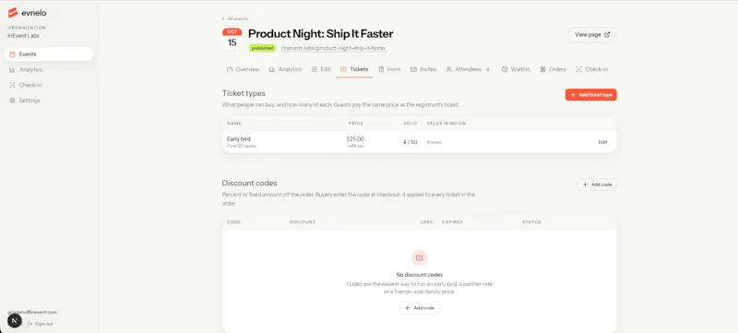Click the plus icon in the lower Add code button

click(408, 308)
